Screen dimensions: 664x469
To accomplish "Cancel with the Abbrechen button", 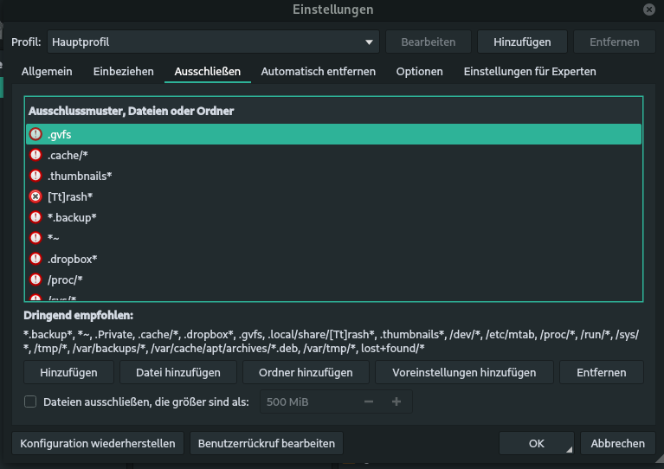I will tap(618, 443).
